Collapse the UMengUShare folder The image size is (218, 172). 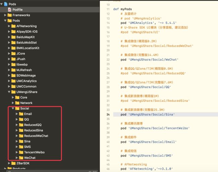pos(9,92)
